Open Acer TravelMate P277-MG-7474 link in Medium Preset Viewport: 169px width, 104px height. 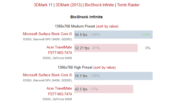(59, 50)
